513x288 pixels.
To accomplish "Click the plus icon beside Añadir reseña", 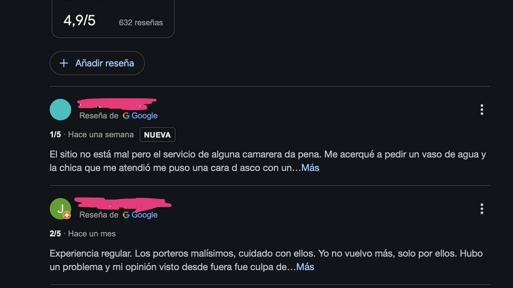I will 64,63.
